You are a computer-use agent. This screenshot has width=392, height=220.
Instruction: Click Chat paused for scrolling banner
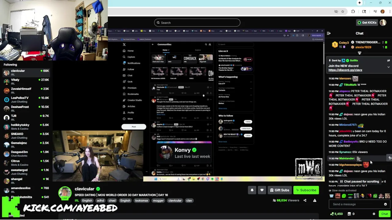coord(359,182)
